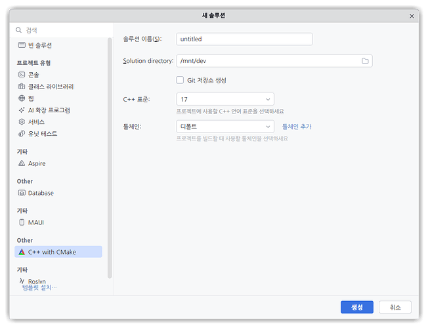
Task: Select the 빈 솔루션 template icon
Action: click(x=22, y=45)
